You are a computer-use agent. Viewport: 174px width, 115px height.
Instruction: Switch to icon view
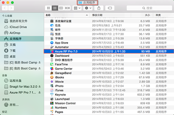[48, 8]
